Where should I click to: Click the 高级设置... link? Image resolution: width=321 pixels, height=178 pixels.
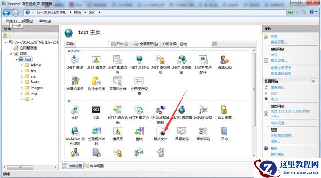point(279,123)
